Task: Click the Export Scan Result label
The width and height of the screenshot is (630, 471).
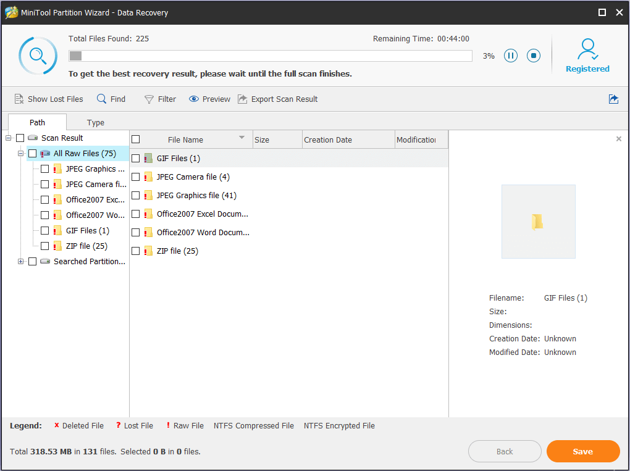Action: coord(285,99)
